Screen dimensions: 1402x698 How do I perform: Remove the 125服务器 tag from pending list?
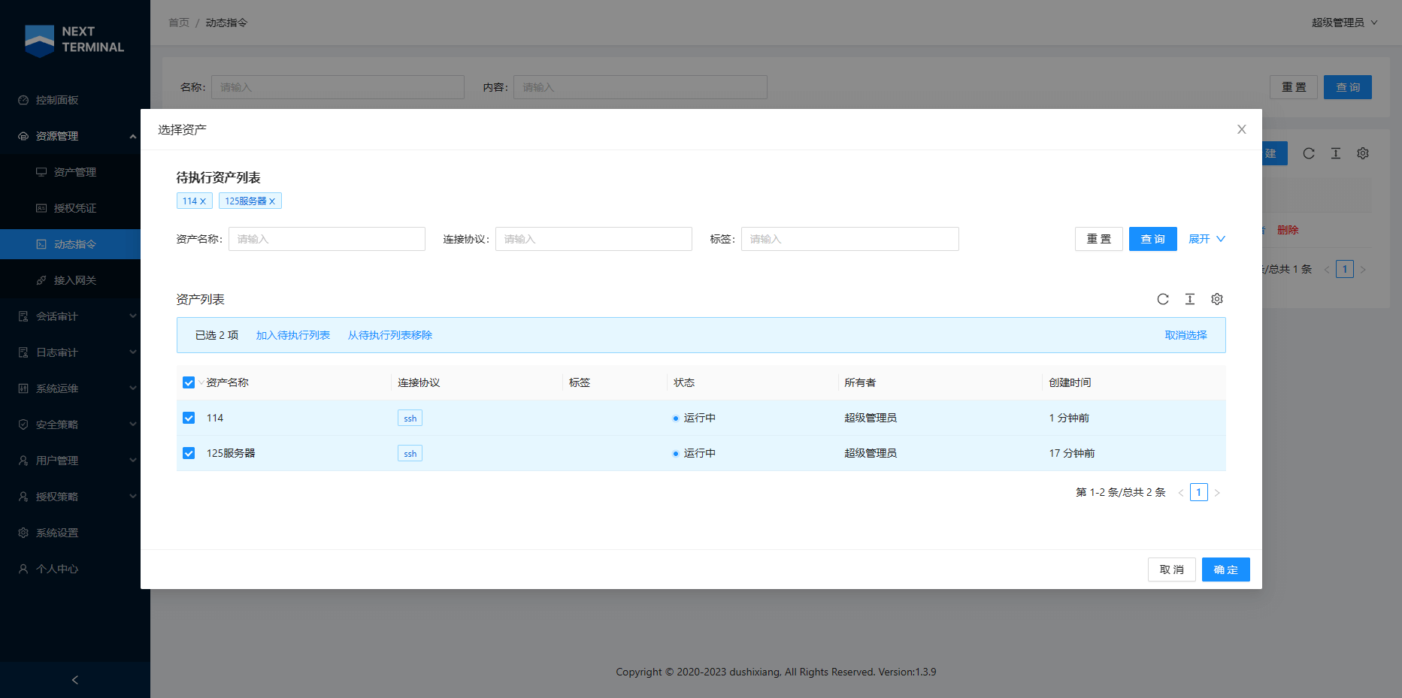pos(272,201)
